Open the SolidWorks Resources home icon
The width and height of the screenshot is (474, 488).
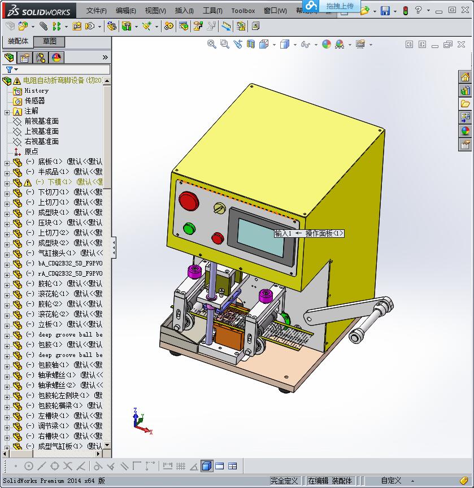click(465, 77)
